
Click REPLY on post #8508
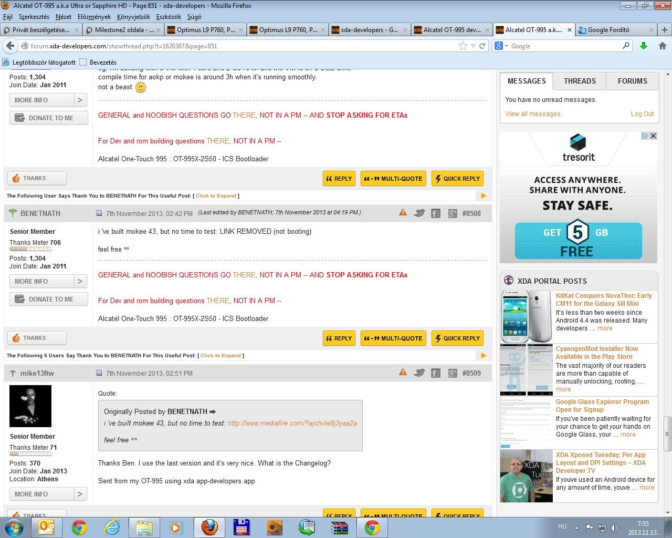tap(339, 338)
